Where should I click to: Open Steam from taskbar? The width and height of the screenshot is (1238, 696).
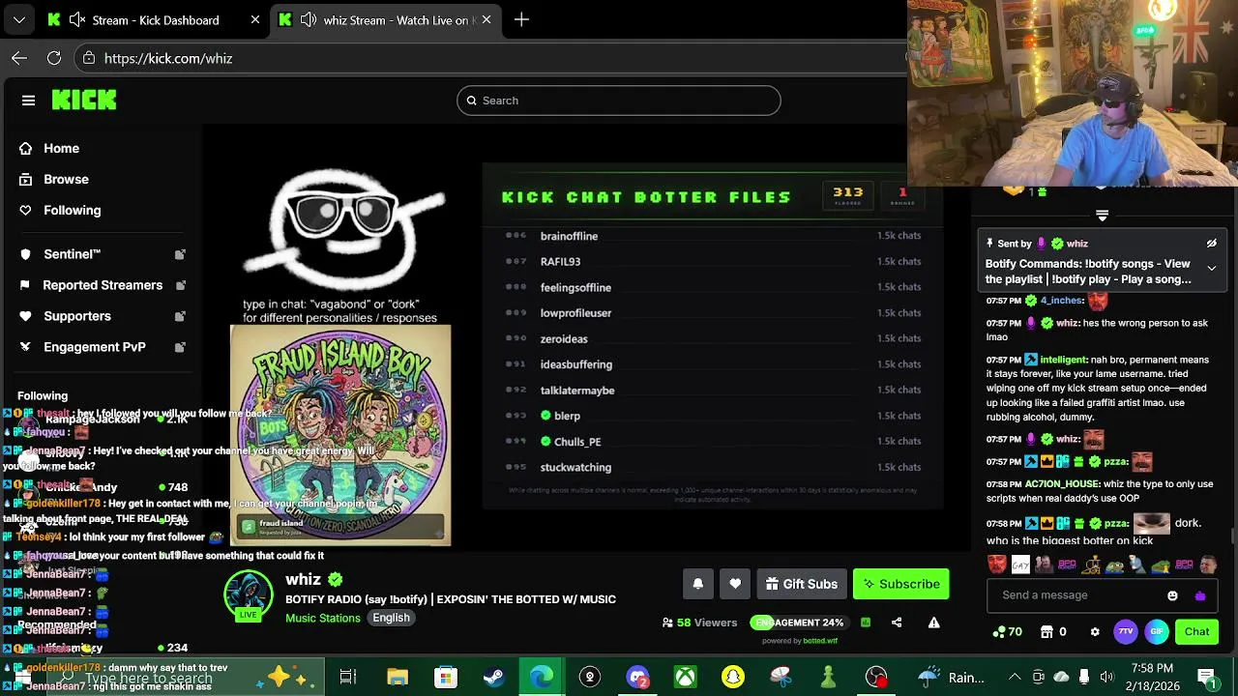493,677
